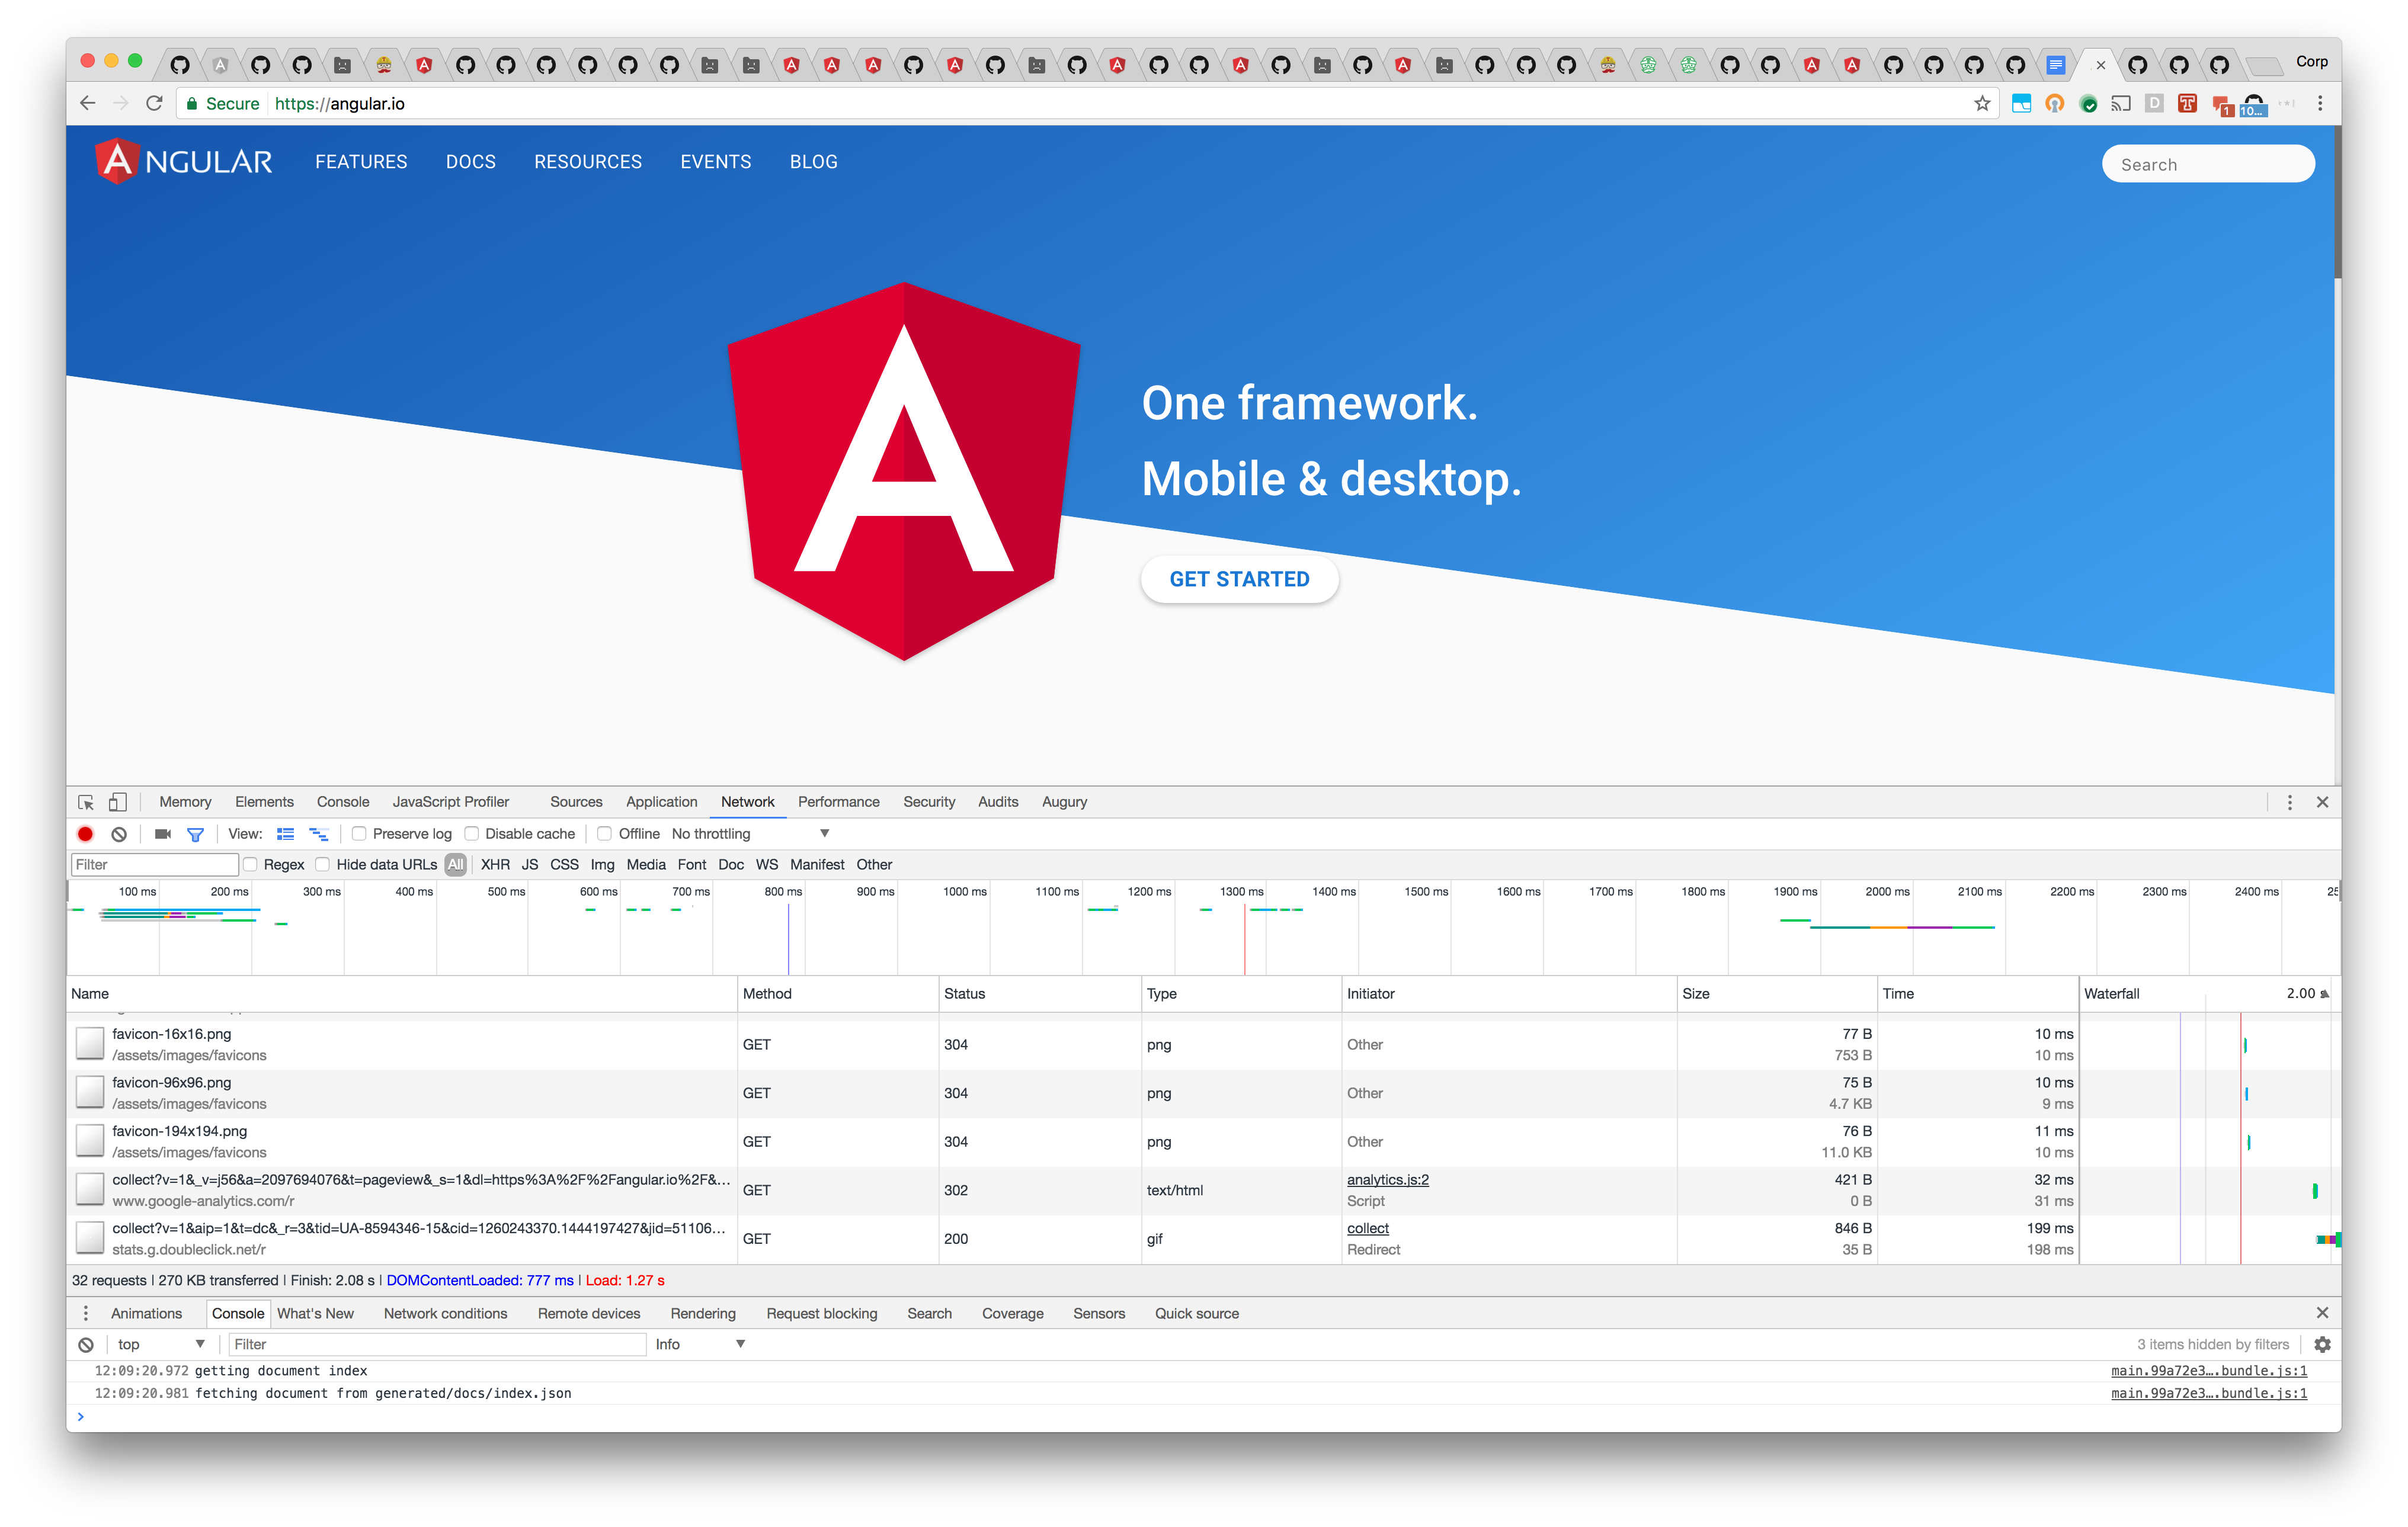The width and height of the screenshot is (2408, 1527).
Task: Enable Preserve log
Action: 359,833
